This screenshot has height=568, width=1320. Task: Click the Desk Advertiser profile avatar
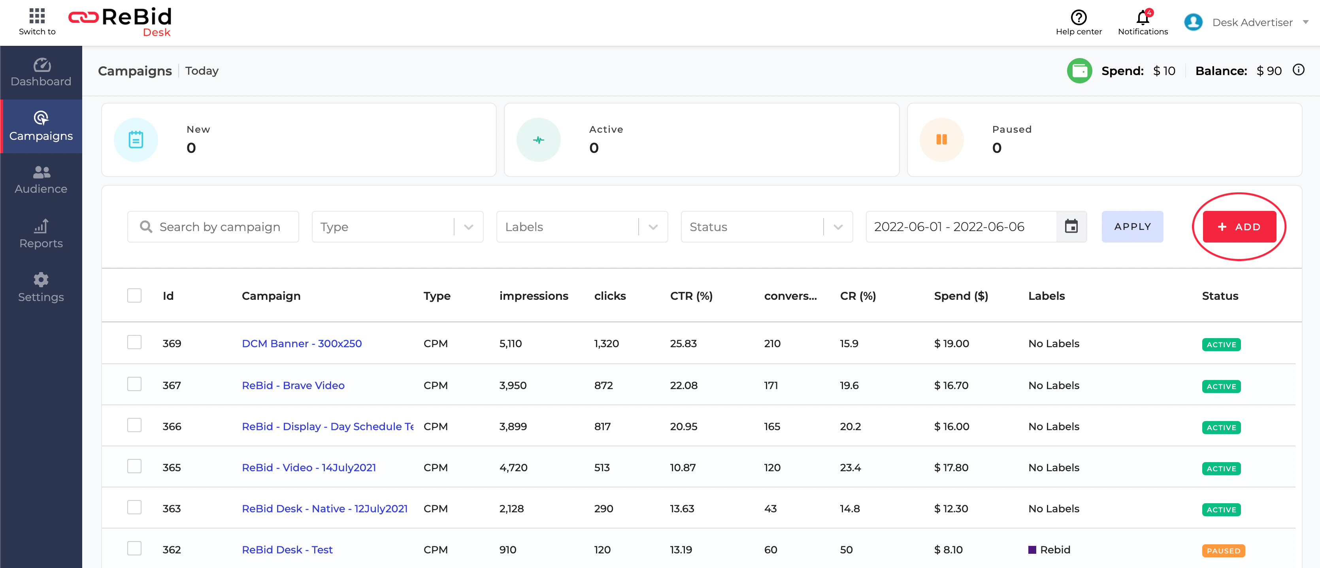(1193, 22)
